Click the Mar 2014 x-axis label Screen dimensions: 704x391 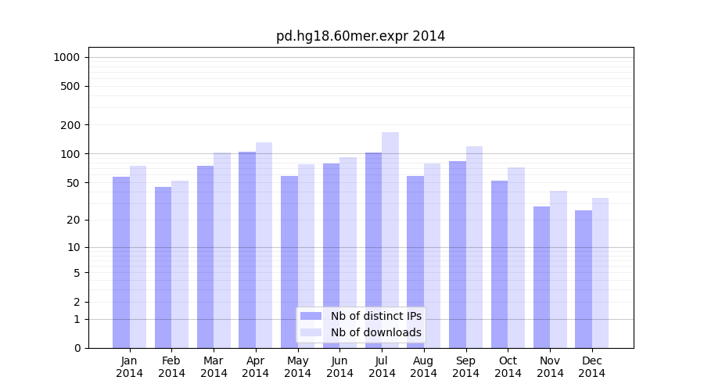(214, 367)
